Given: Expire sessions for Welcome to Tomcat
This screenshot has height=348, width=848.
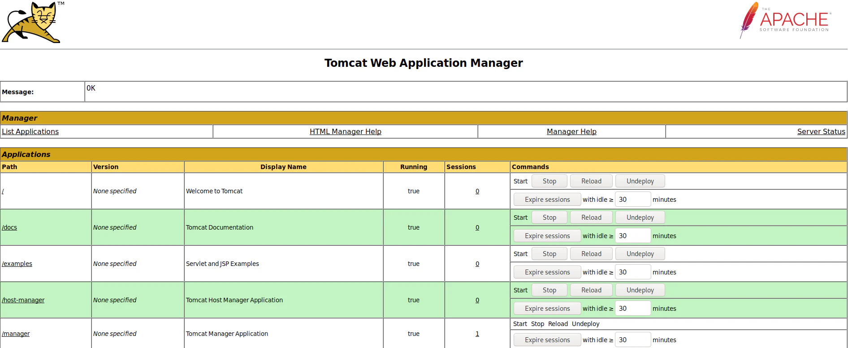Looking at the screenshot, I should (x=547, y=200).
